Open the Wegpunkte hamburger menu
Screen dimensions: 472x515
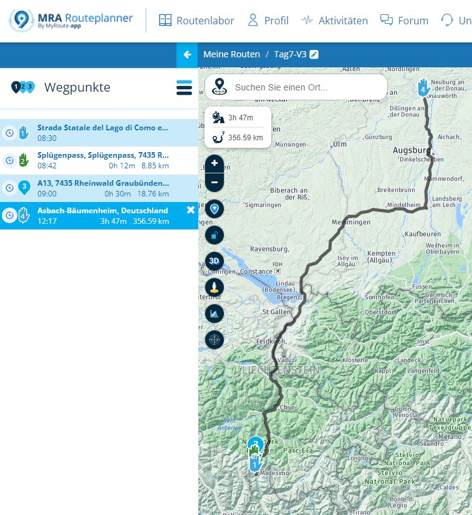click(184, 88)
